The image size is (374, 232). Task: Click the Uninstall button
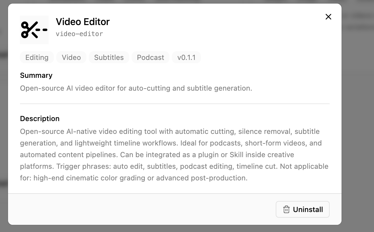coord(303,209)
